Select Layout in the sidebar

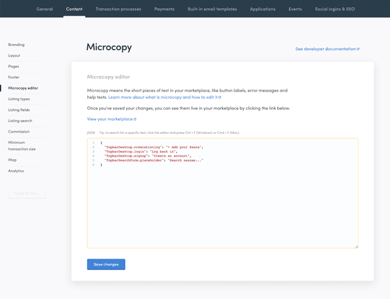pos(14,56)
